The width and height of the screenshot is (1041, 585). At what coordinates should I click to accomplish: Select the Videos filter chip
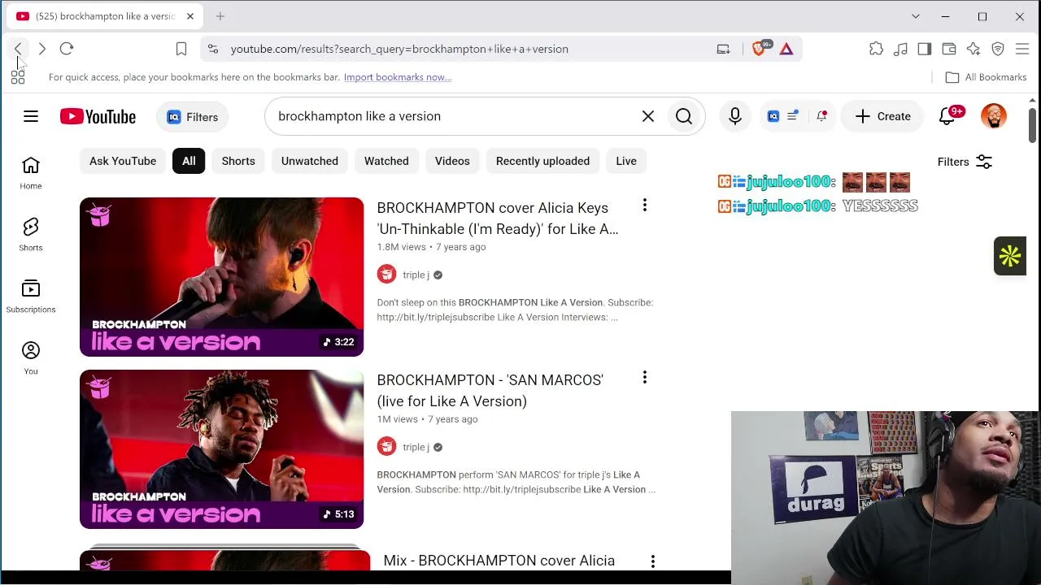pos(452,161)
